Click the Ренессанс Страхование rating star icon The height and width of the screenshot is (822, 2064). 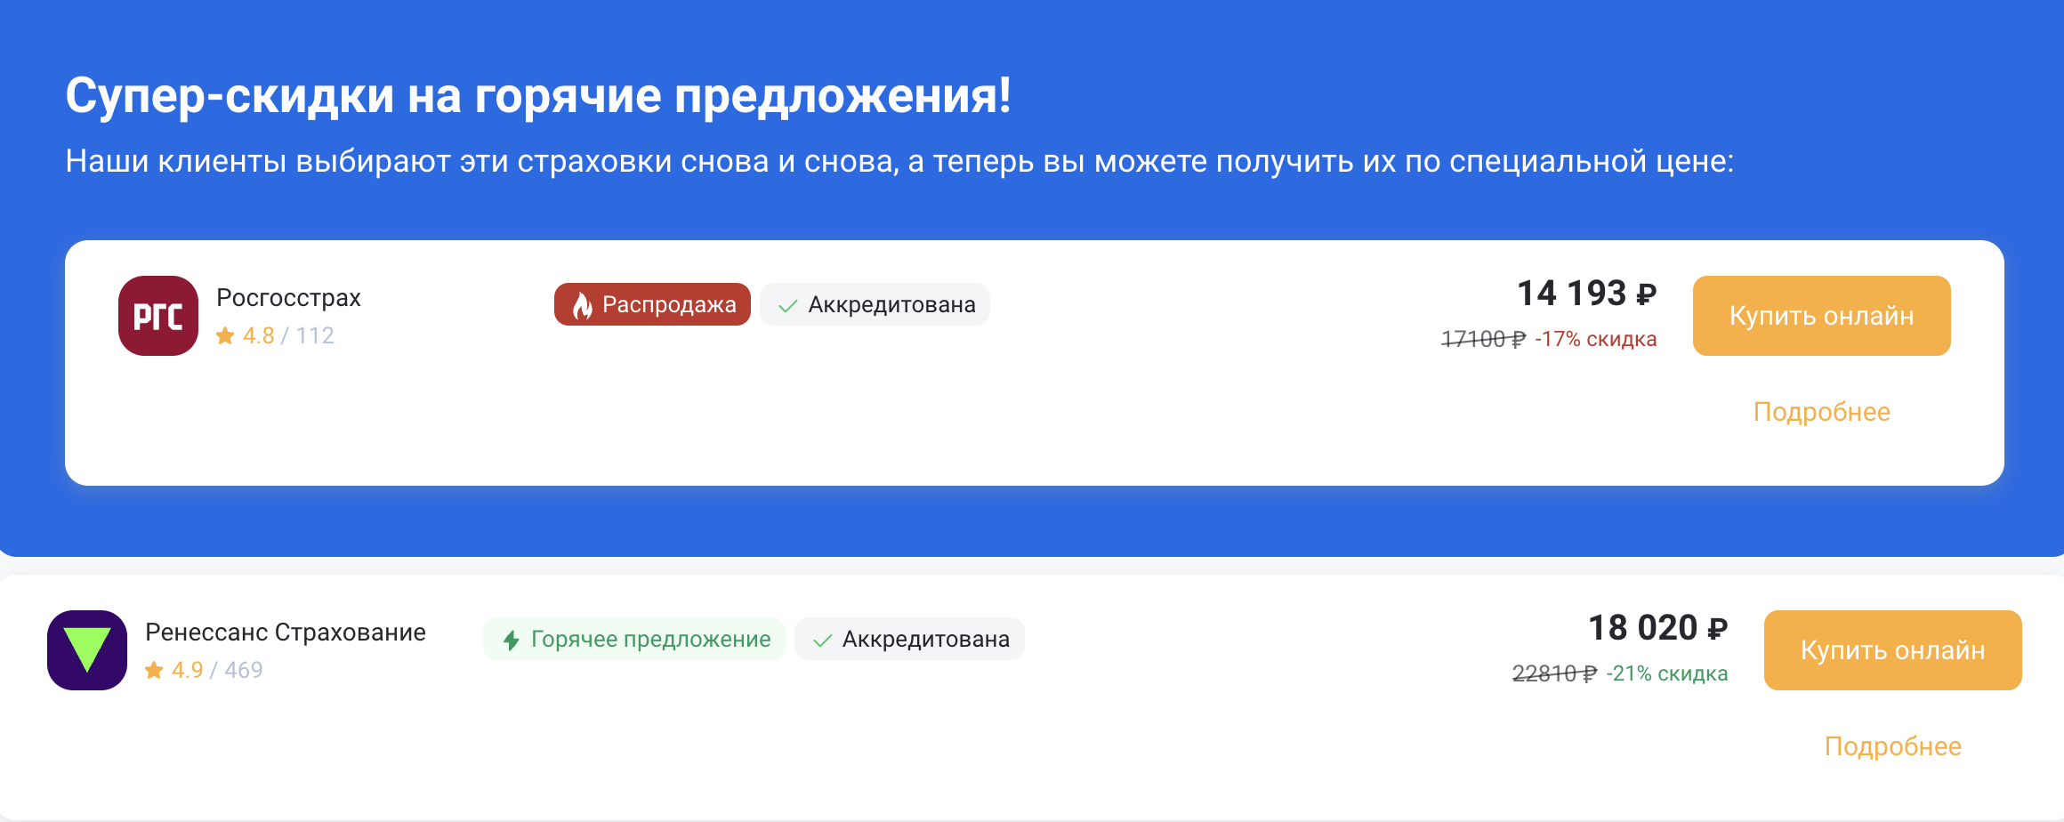(x=154, y=670)
